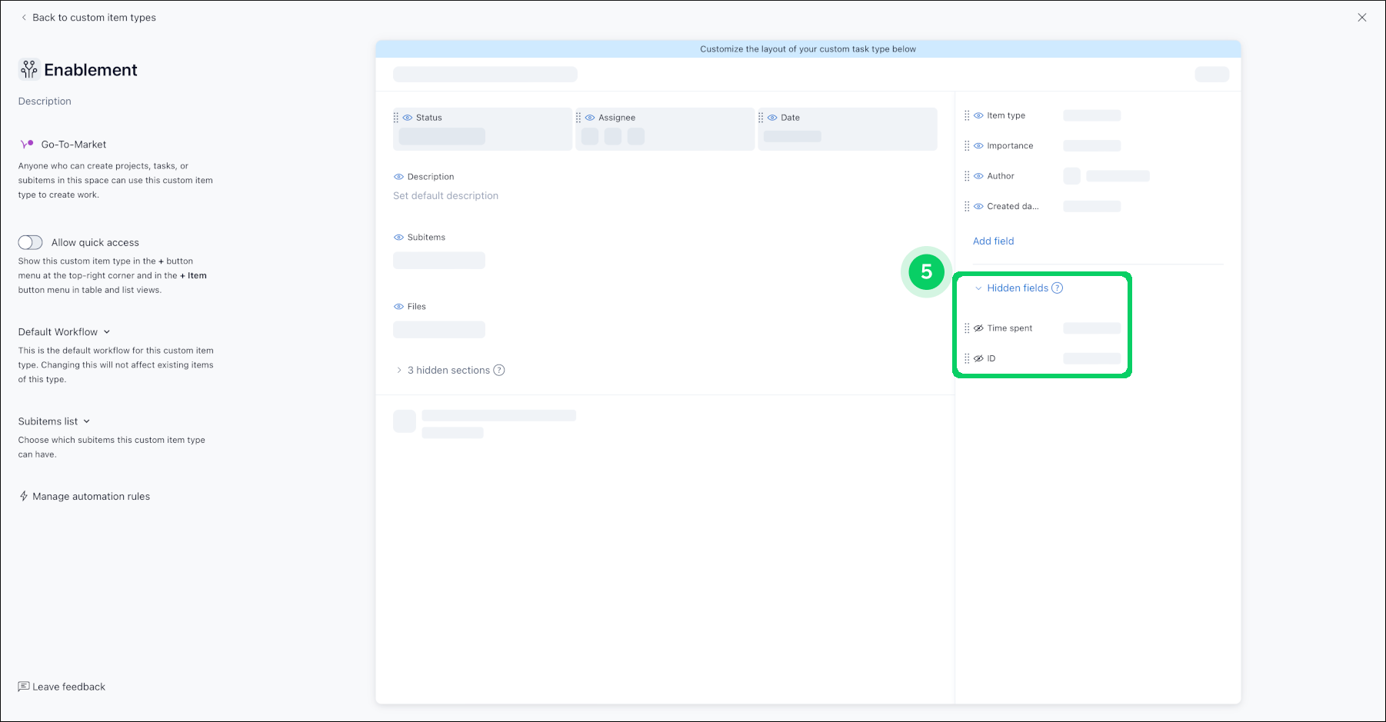
Task: Click the help icon beside Hidden fields
Action: pos(1058,288)
